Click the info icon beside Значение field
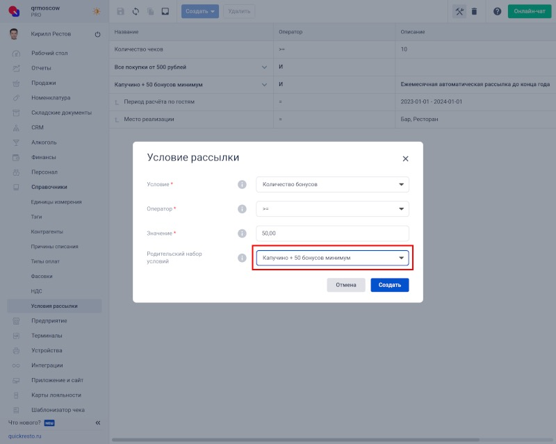556x444 pixels. 243,233
